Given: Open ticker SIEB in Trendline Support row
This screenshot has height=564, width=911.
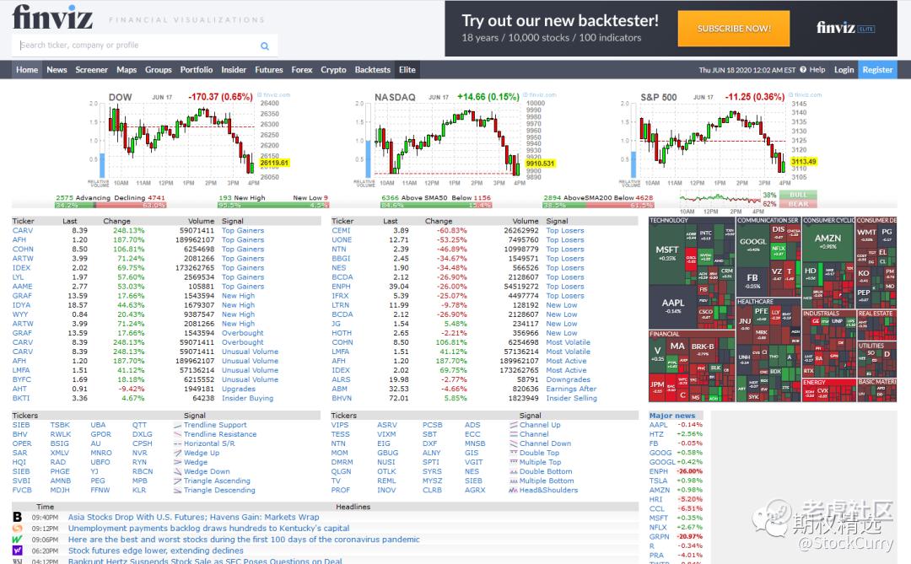Looking at the screenshot, I should point(21,425).
